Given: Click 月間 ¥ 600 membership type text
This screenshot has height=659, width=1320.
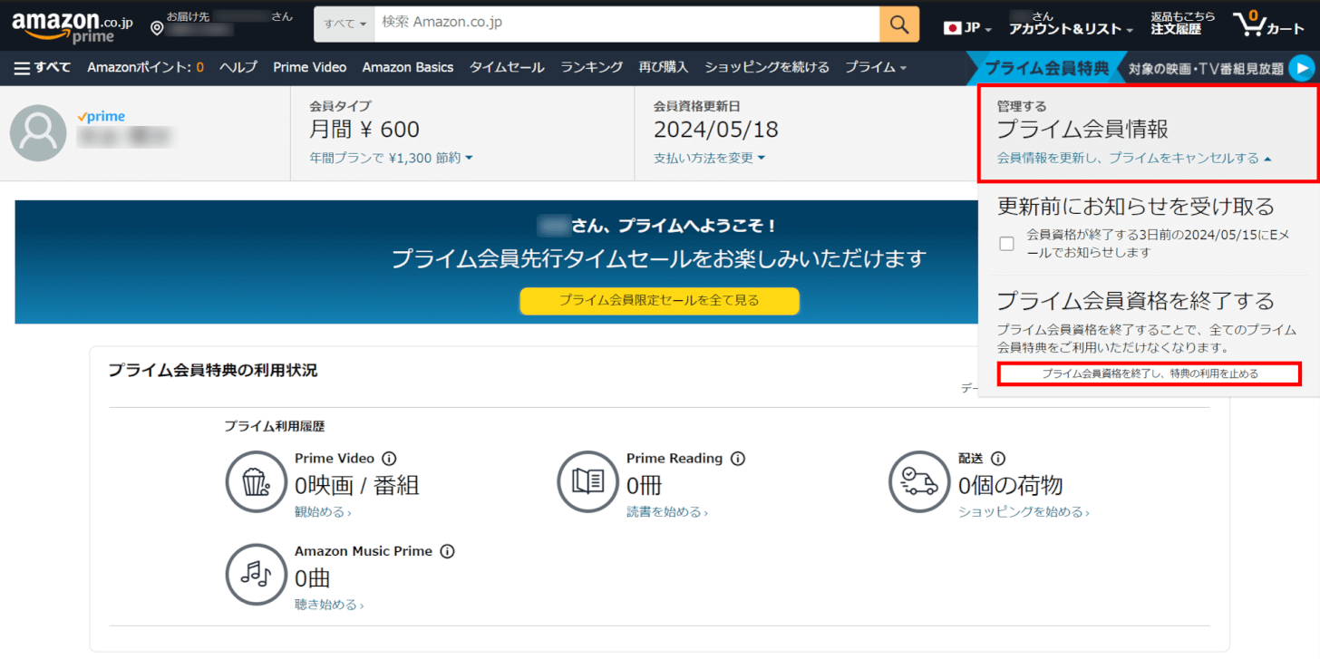Looking at the screenshot, I should (x=364, y=130).
